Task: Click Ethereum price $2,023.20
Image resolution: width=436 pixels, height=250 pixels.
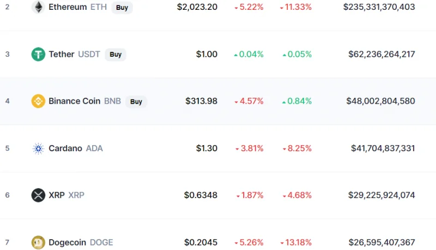Action: click(197, 7)
